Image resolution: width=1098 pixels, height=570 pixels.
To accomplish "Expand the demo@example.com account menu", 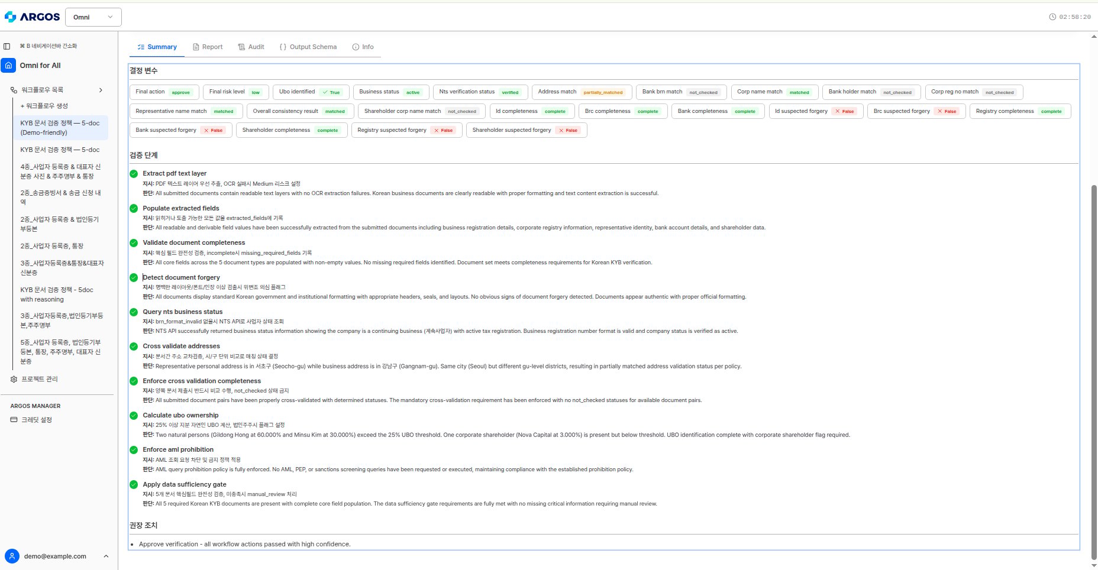I will pos(106,556).
